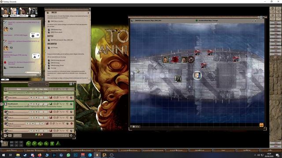This screenshot has height=158, width=282.
Task: Open File Explorer from the taskbar
Action: click(x=18, y=155)
